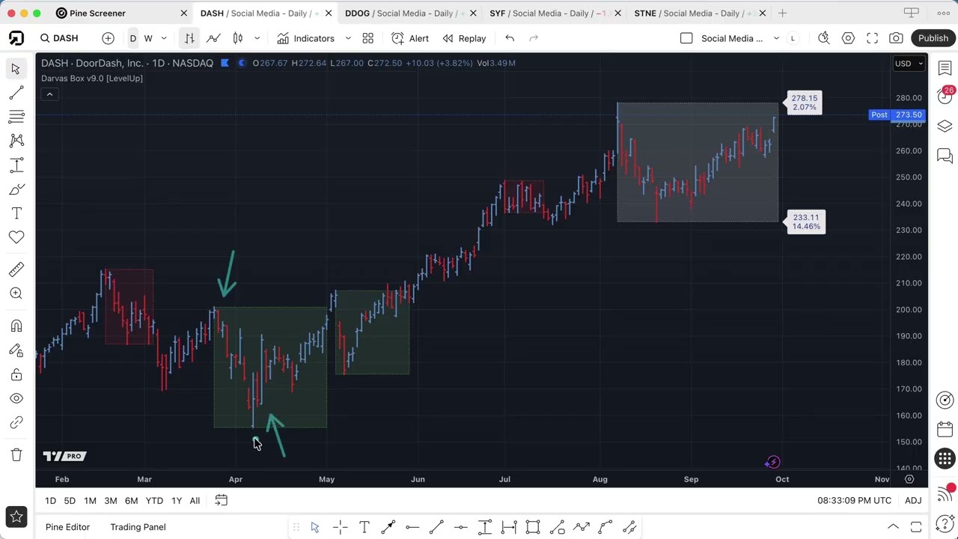Screen dimensions: 958x539
Task: Toggle lock all drawing tools
Action: pyautogui.click(x=16, y=374)
